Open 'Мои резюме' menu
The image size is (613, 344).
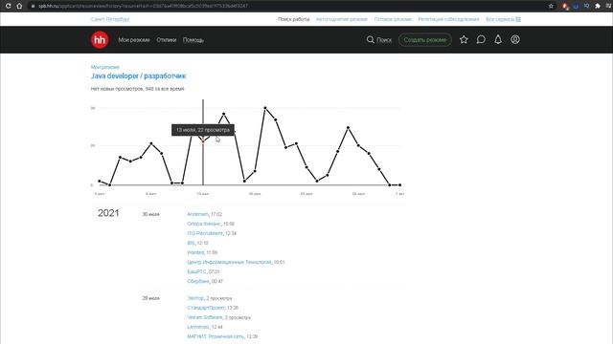coord(134,40)
